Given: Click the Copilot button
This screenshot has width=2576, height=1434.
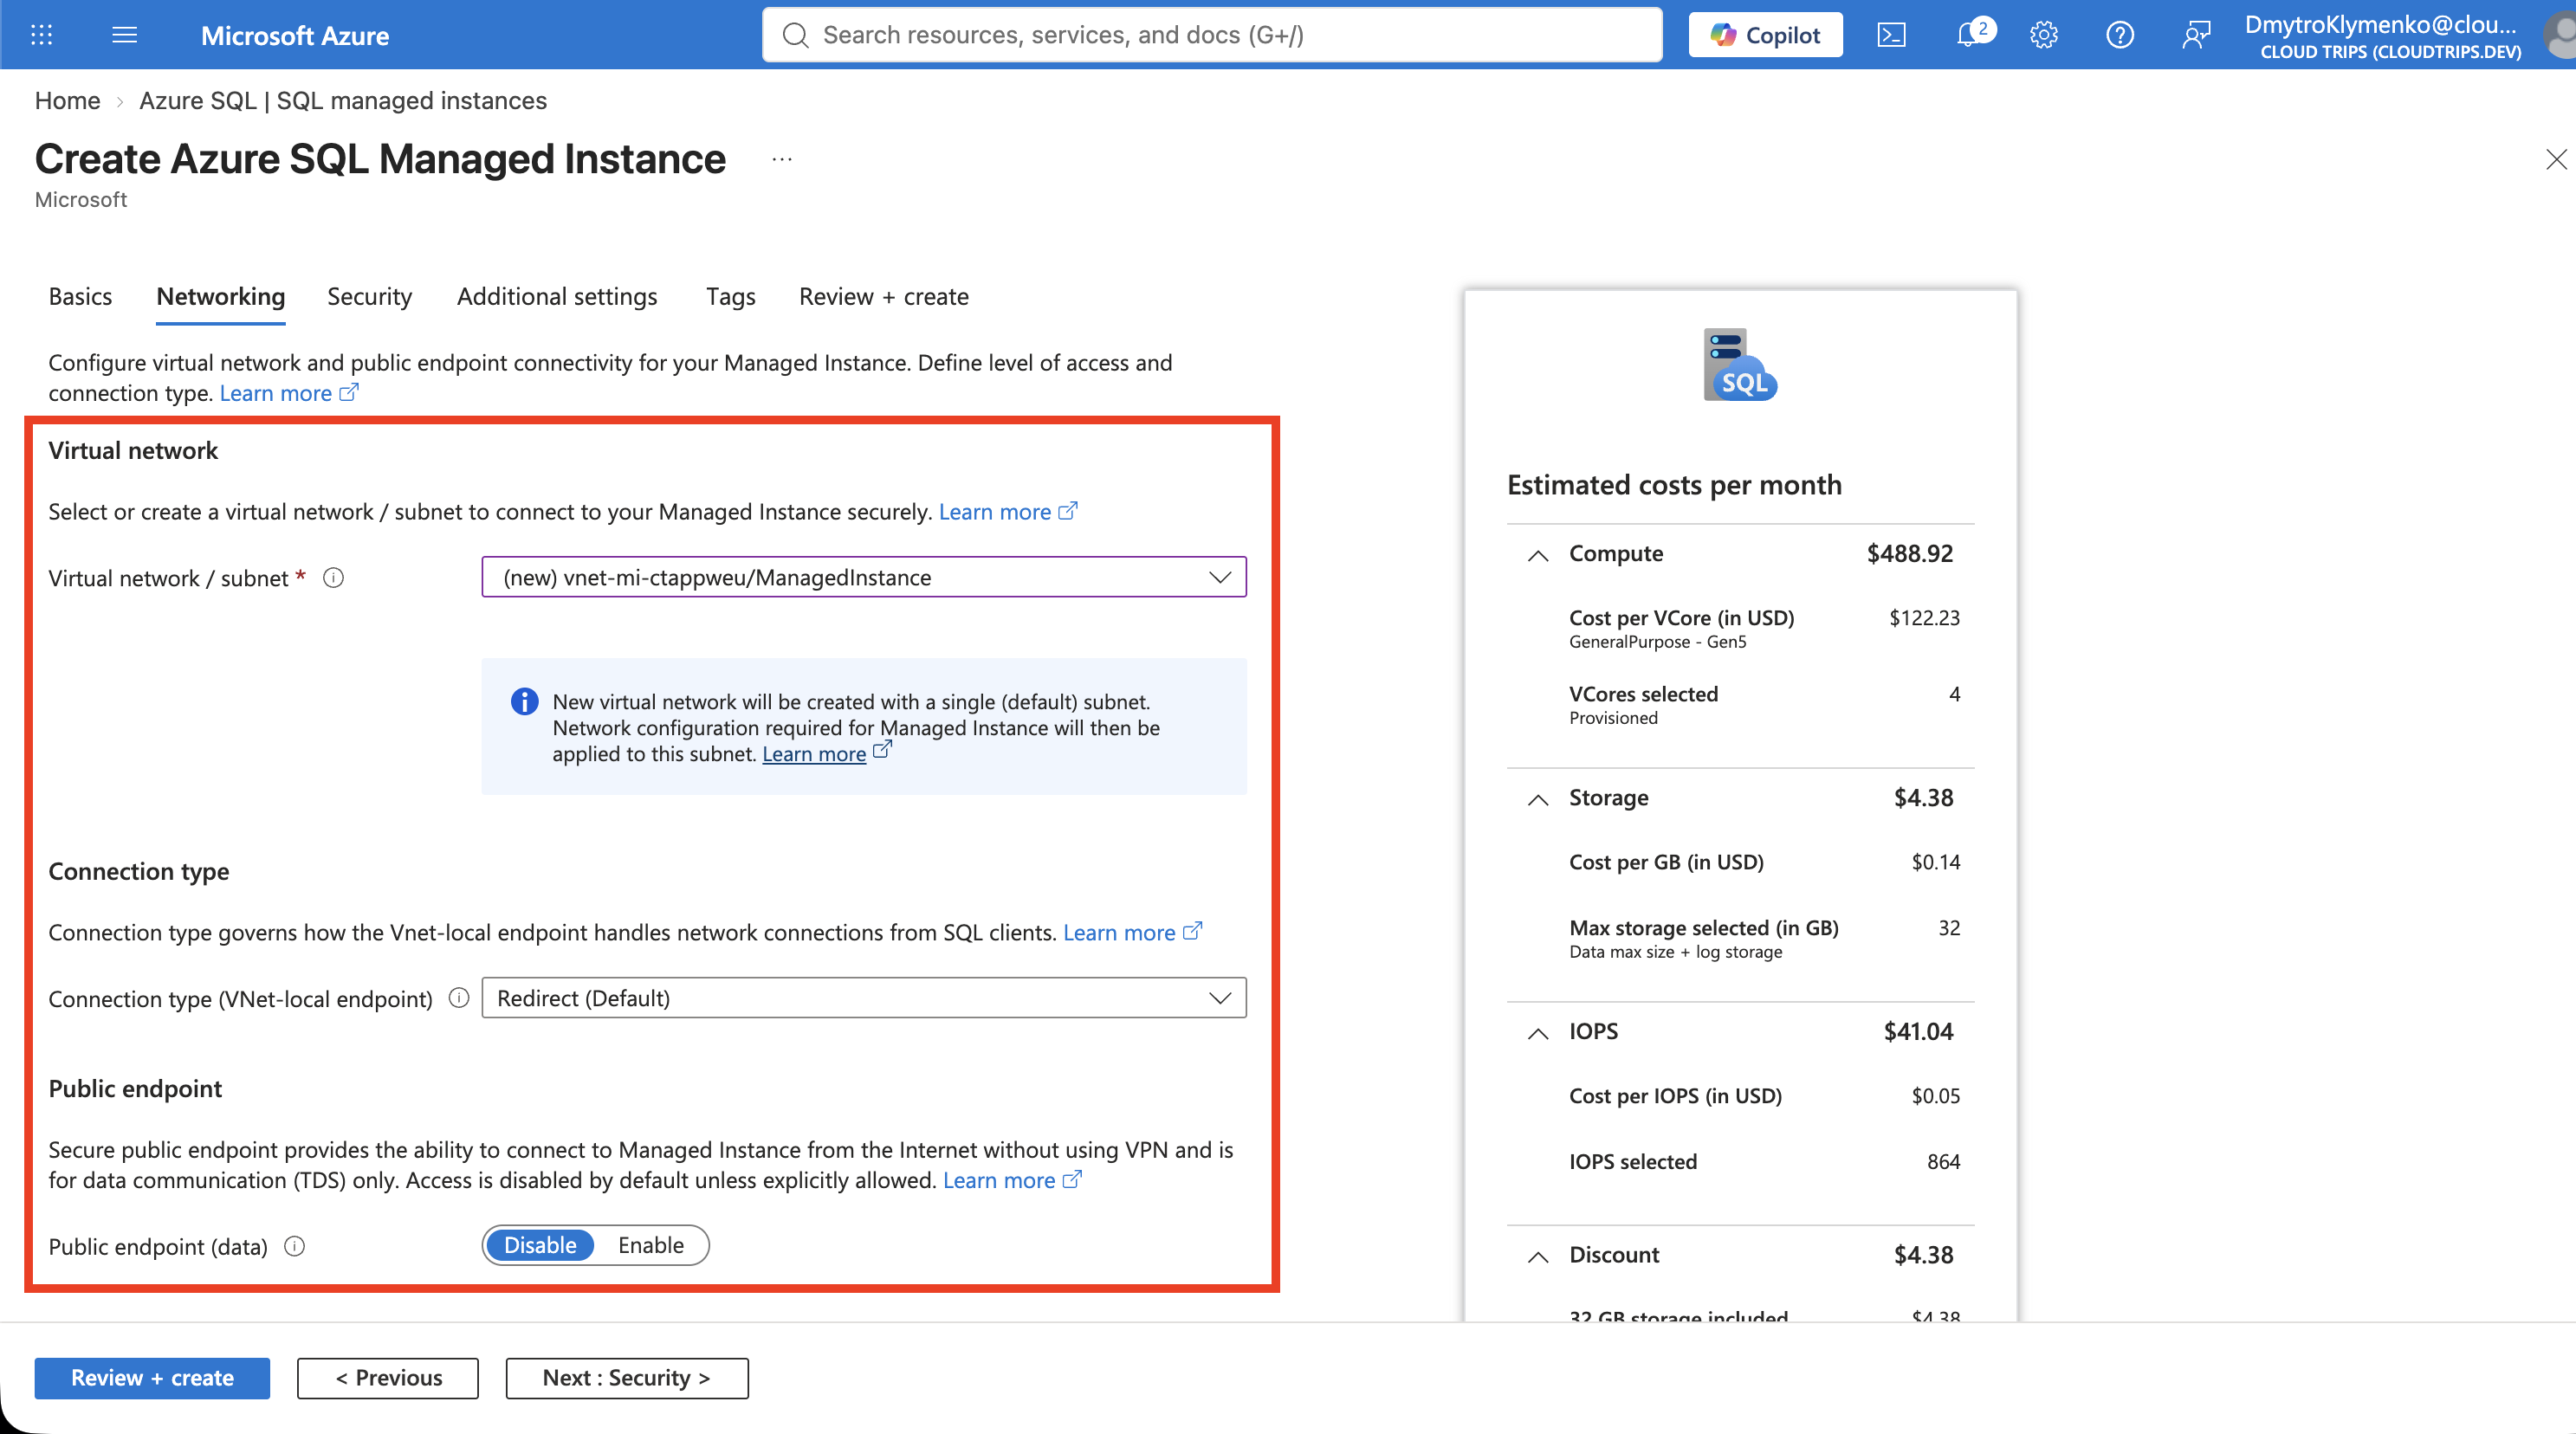Looking at the screenshot, I should point(1765,35).
